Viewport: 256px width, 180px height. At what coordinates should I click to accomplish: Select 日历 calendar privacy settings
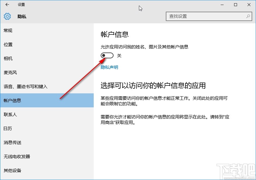coord(8,128)
